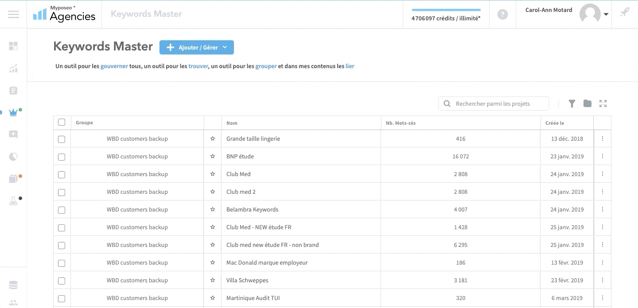
Task: Check the Belambra Keywords row checkbox
Action: (62, 210)
